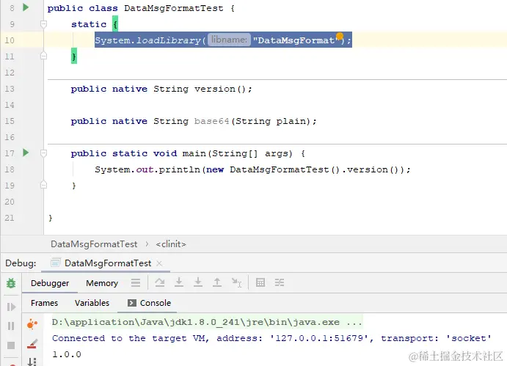Click Show Execution Point icon

(136, 283)
